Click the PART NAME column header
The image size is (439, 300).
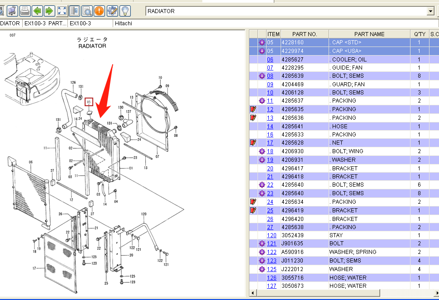pyautogui.click(x=369, y=34)
